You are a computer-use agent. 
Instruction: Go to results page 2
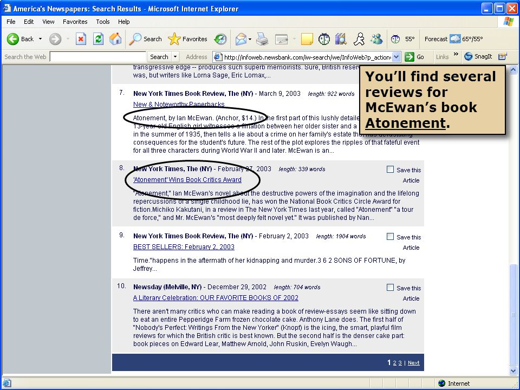(x=395, y=363)
